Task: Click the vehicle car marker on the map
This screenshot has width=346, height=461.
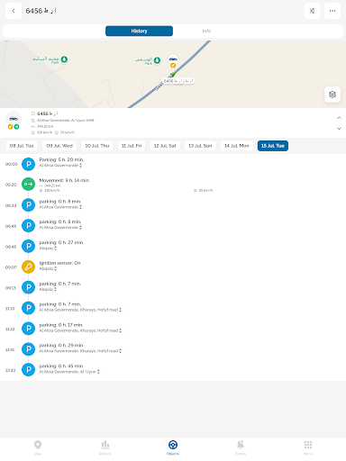Action: (x=173, y=59)
